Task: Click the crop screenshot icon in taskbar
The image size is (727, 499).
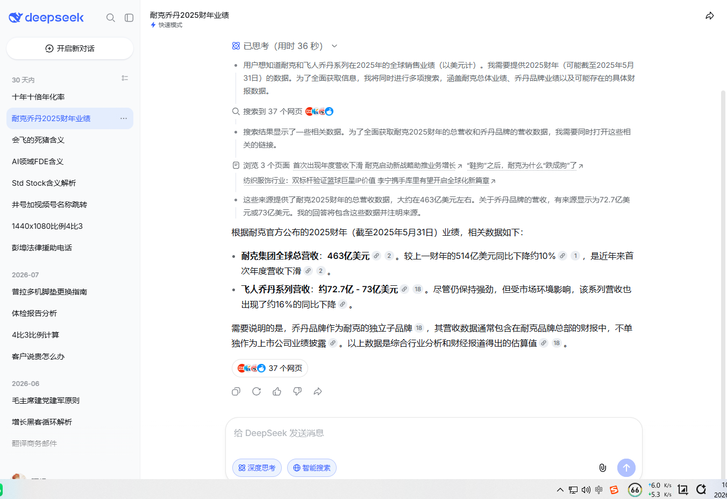Action: coord(683,489)
